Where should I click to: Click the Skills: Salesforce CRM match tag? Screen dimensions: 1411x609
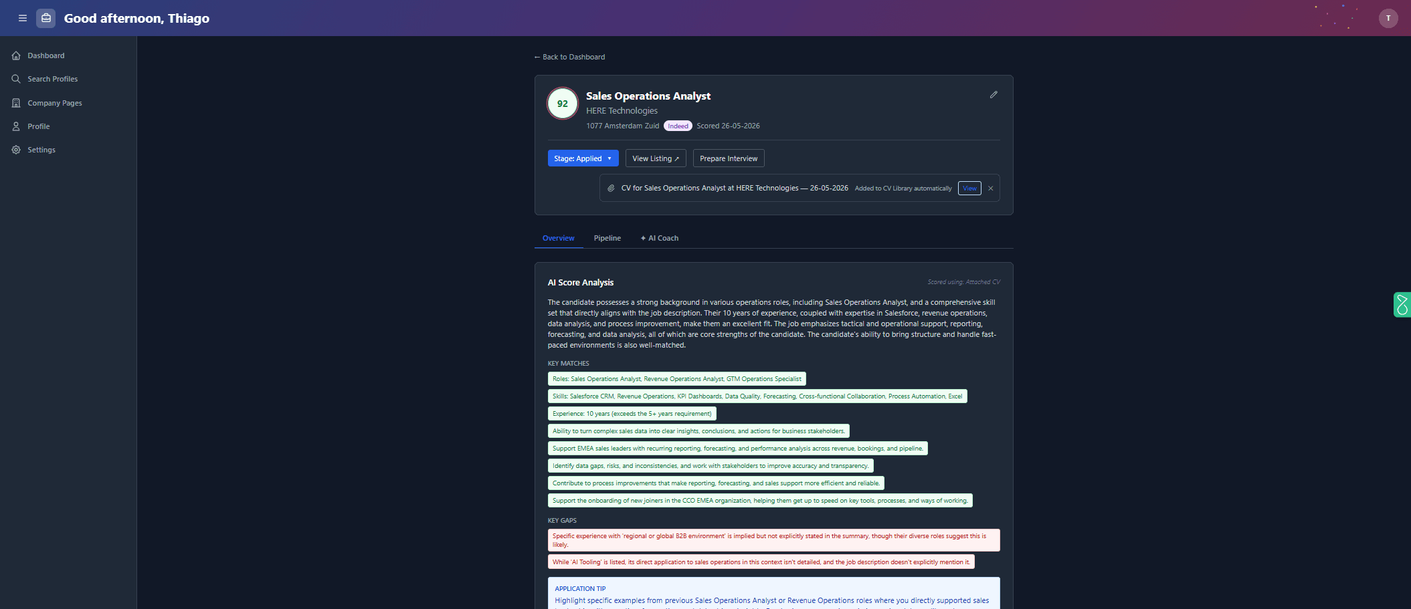pos(757,396)
